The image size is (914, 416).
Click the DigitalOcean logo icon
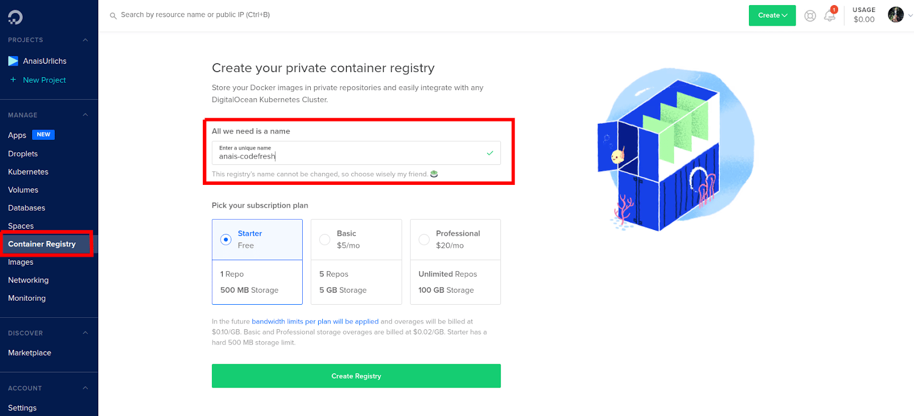[x=15, y=17]
